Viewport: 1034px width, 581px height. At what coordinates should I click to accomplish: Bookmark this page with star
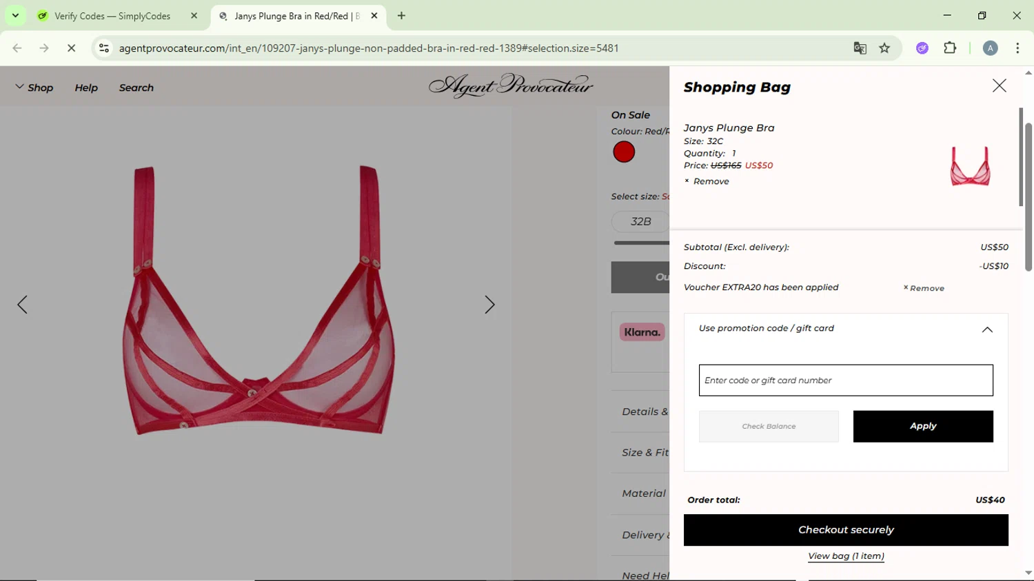pyautogui.click(x=884, y=48)
